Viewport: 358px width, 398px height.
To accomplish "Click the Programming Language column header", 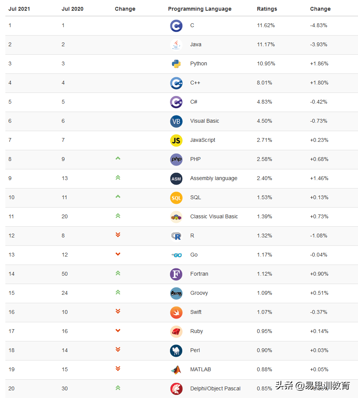I will (199, 9).
